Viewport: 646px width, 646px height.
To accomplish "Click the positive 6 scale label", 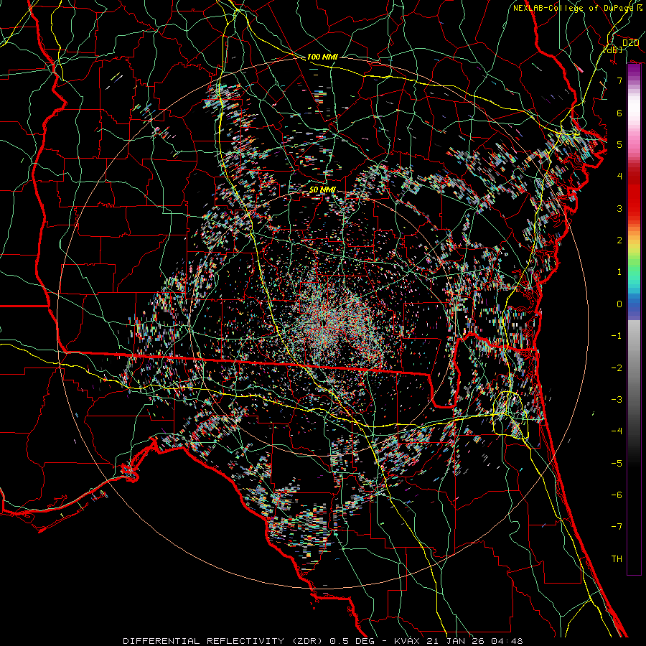I will [x=619, y=113].
